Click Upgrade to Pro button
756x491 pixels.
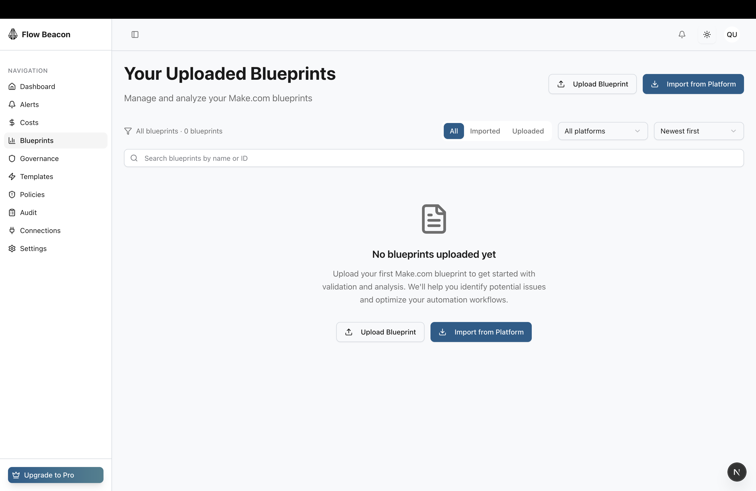click(x=55, y=474)
